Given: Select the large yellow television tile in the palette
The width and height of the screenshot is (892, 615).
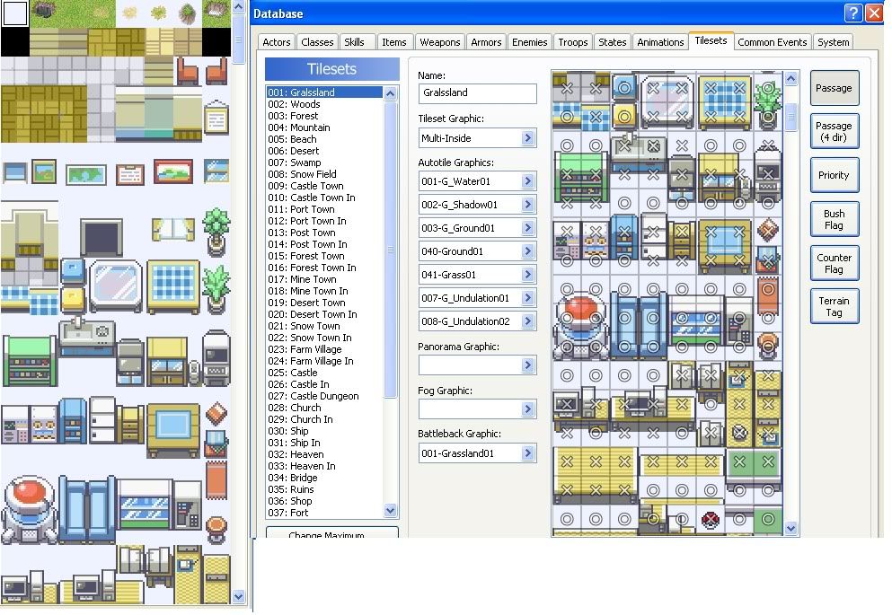Looking at the screenshot, I should tap(173, 430).
